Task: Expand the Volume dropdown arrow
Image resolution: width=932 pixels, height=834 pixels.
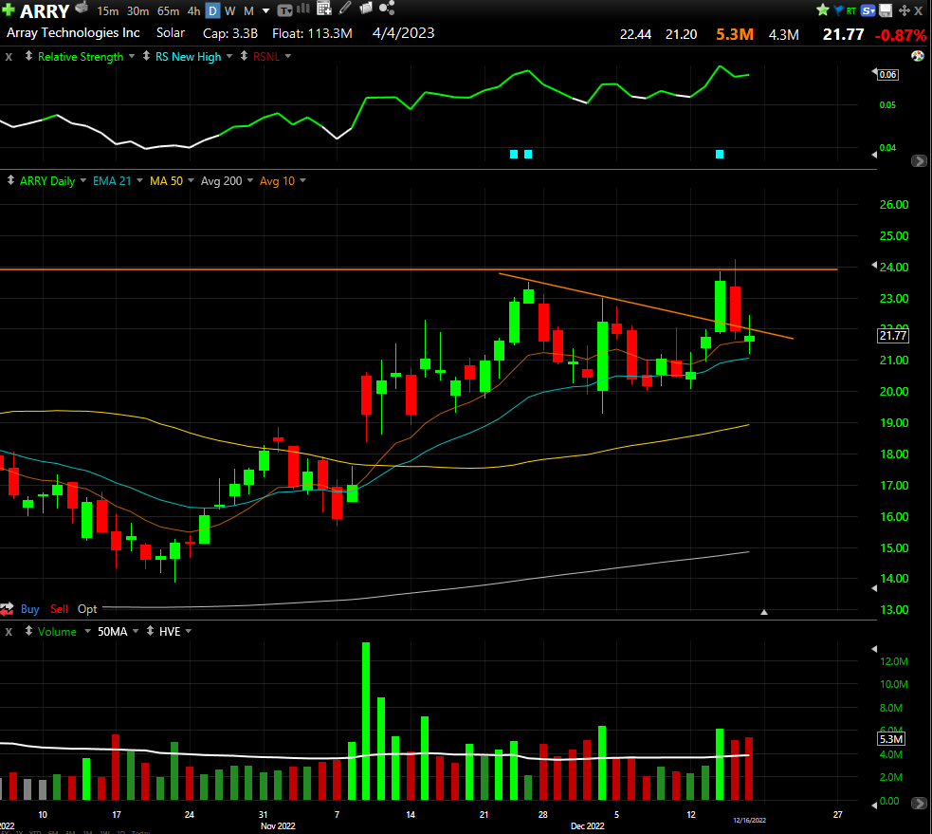Action: click(87, 631)
